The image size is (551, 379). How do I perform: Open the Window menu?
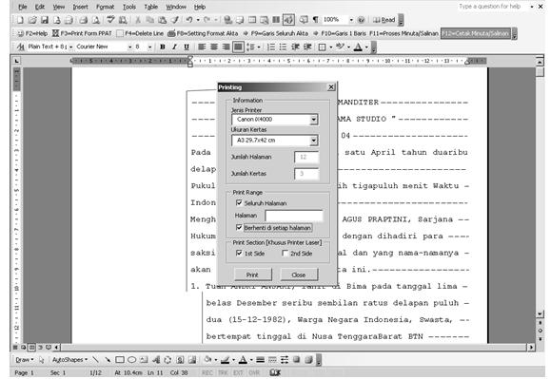click(176, 7)
